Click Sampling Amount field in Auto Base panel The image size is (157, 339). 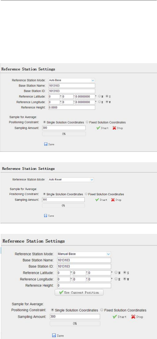[x=64, y=128]
